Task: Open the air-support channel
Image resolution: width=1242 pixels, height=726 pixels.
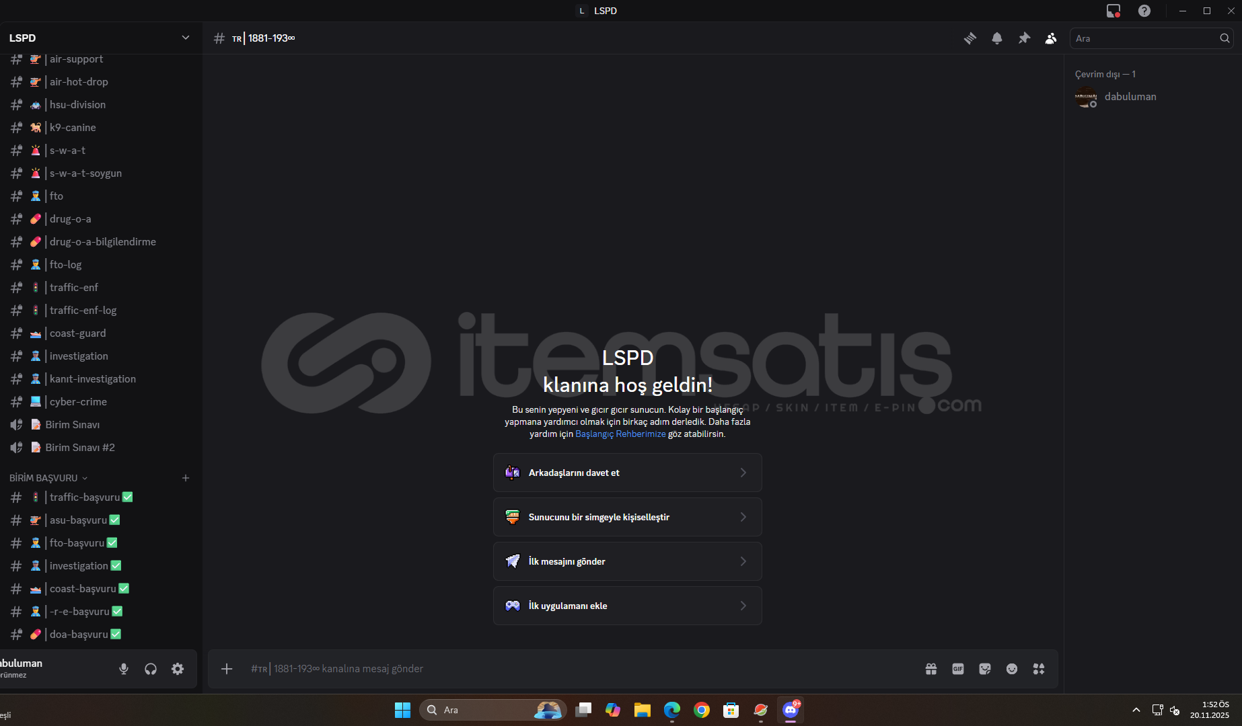Action: point(101,59)
